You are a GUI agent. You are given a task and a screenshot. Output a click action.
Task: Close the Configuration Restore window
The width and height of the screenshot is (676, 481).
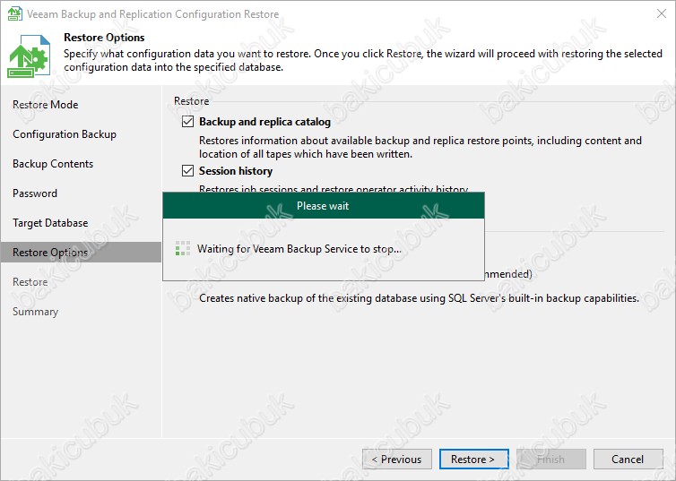pos(654,14)
